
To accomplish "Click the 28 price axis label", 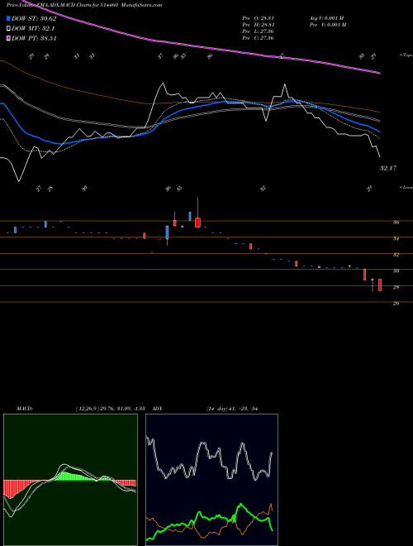I will [396, 287].
